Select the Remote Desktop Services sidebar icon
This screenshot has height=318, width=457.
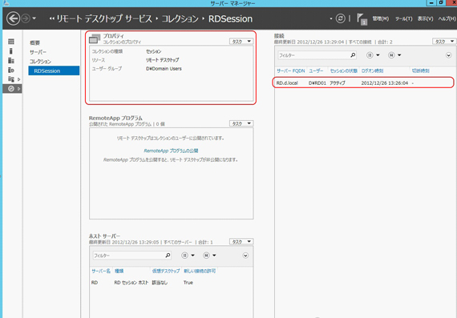(11, 89)
